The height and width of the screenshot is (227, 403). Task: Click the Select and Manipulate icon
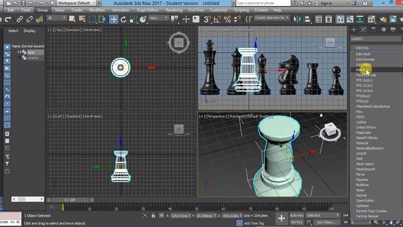pos(186,20)
